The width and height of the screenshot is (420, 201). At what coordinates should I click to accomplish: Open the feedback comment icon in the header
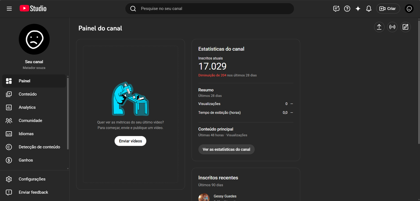[336, 9]
